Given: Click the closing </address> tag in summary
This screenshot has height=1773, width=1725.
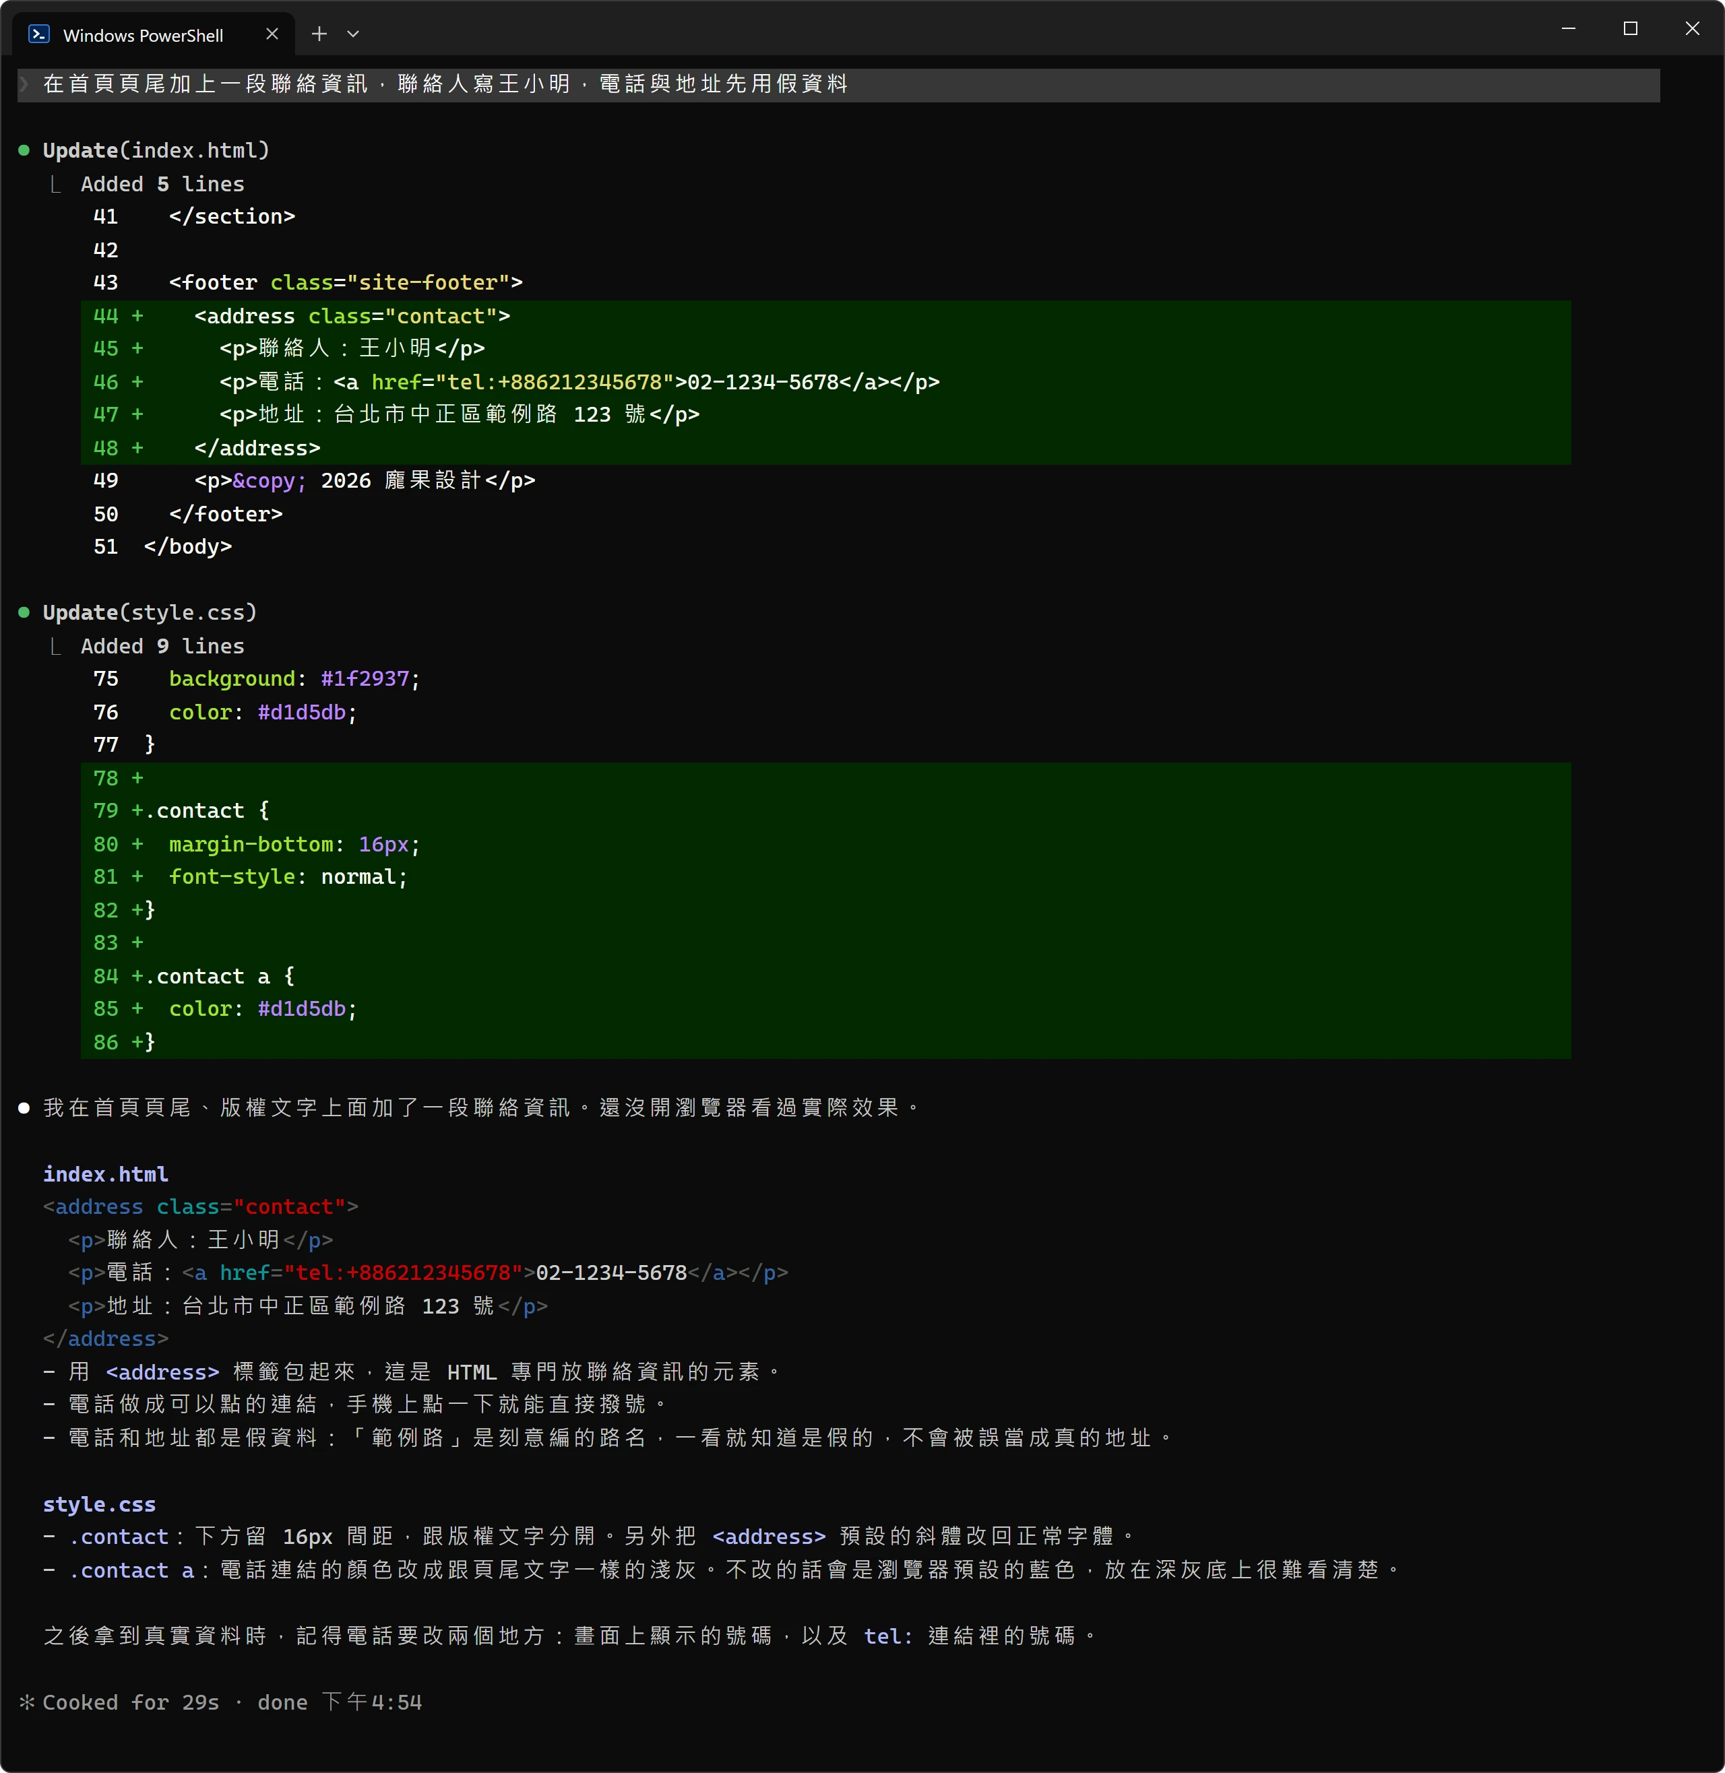Looking at the screenshot, I should pos(105,1339).
